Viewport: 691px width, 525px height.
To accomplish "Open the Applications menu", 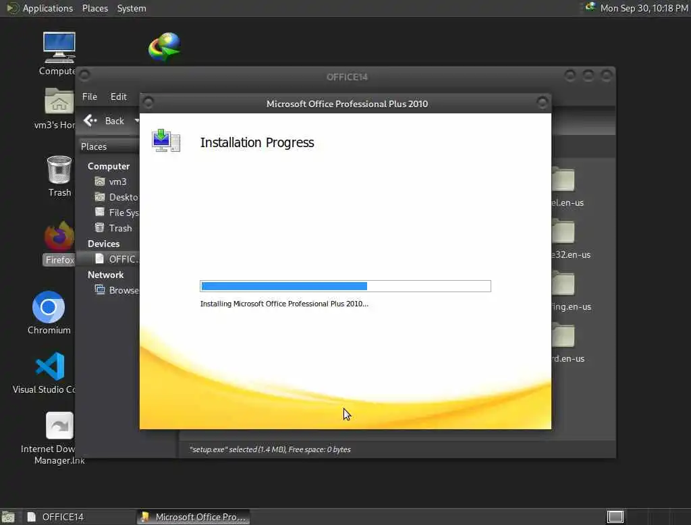I will click(x=48, y=8).
